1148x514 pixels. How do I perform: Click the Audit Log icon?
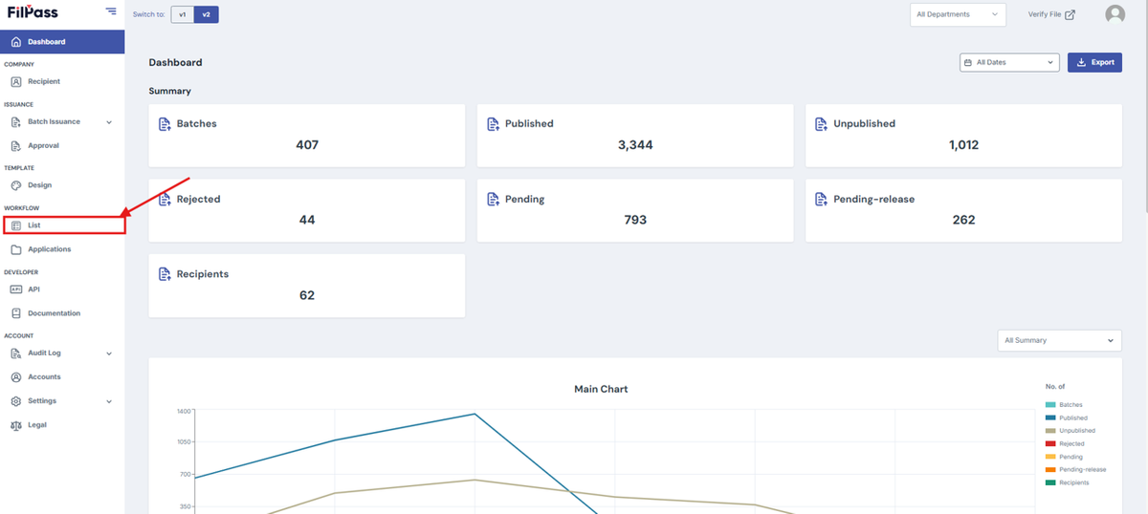[15, 353]
